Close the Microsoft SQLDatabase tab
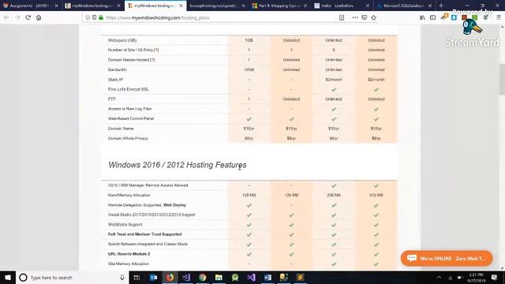 (430, 6)
